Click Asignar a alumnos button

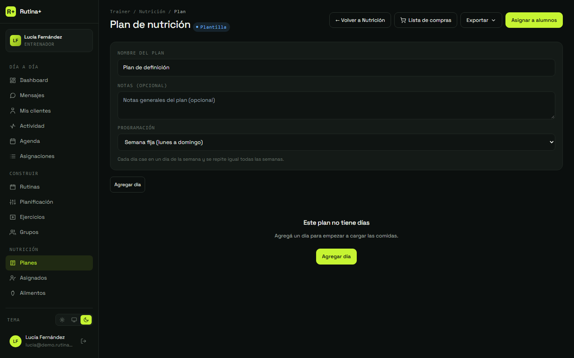(534, 20)
